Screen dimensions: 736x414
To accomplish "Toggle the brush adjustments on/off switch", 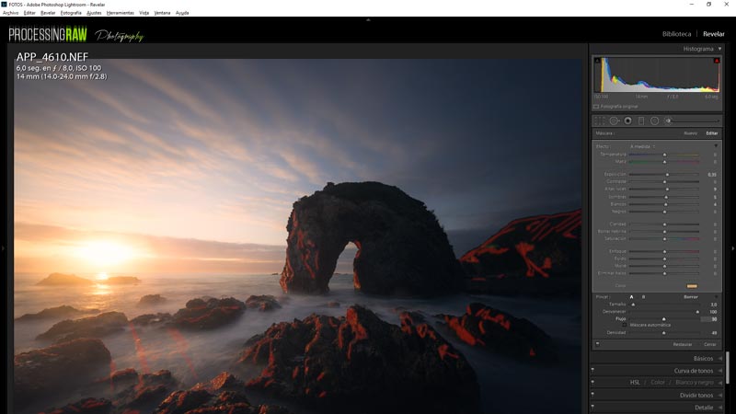I will click(x=596, y=344).
